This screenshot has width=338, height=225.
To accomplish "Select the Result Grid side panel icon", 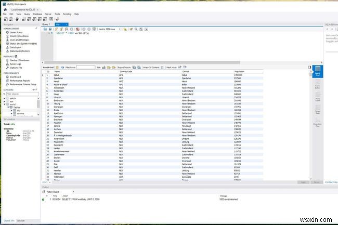I will coord(318,71).
